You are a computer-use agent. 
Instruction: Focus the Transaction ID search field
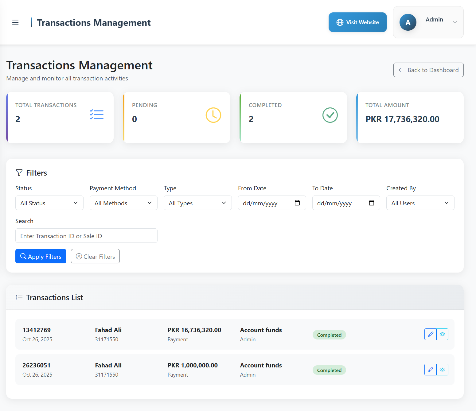tap(86, 236)
